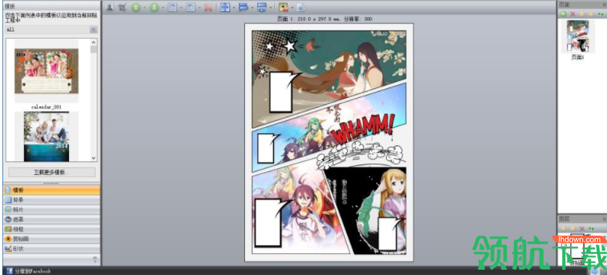This screenshot has height=275, width=607.
Task: Open the 剪贴画 tab in sidebar
Action: pos(52,238)
